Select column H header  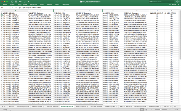pyautogui.click(x=137, y=11)
